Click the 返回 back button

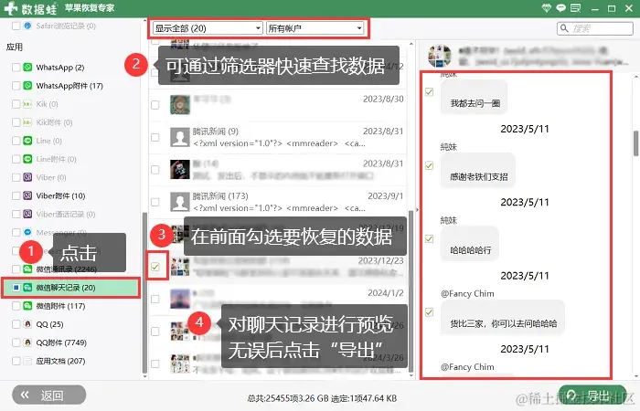point(49,395)
